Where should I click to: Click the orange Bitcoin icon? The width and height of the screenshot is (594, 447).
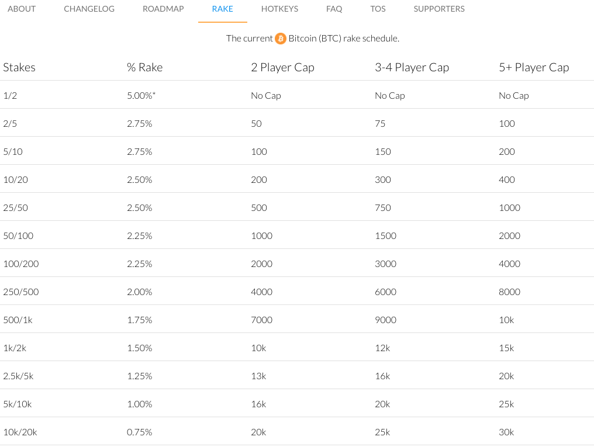[280, 39]
